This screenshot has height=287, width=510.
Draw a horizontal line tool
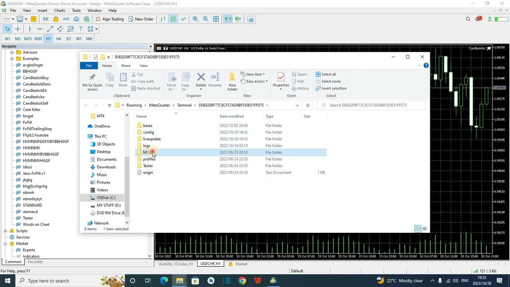[40, 29]
